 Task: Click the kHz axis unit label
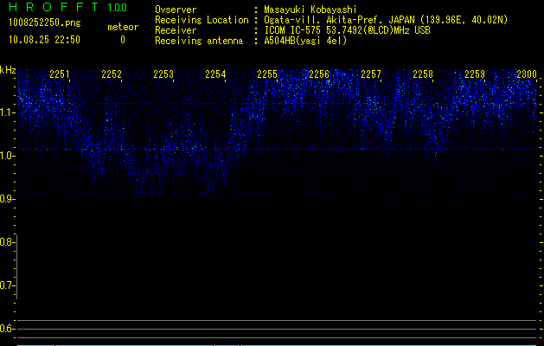(x=8, y=70)
